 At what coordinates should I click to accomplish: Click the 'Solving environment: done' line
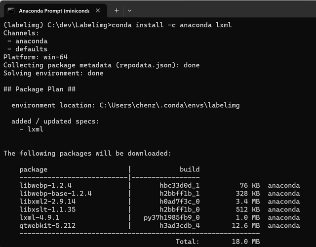pyautogui.click(x=53, y=73)
